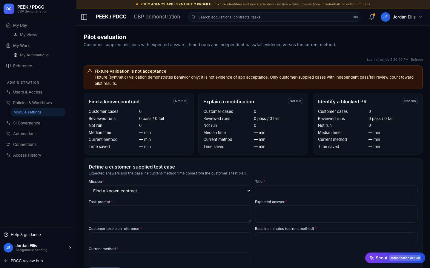
Task: Click the My Day home icon
Action: point(8,25)
